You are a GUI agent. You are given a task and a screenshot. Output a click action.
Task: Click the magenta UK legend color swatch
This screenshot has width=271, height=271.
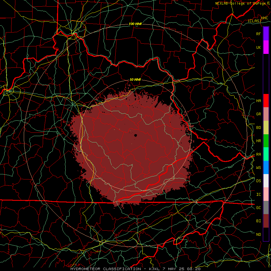266,47
